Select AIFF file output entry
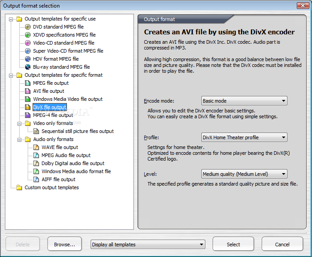Viewport: 312px width, 257px height. pos(58,179)
